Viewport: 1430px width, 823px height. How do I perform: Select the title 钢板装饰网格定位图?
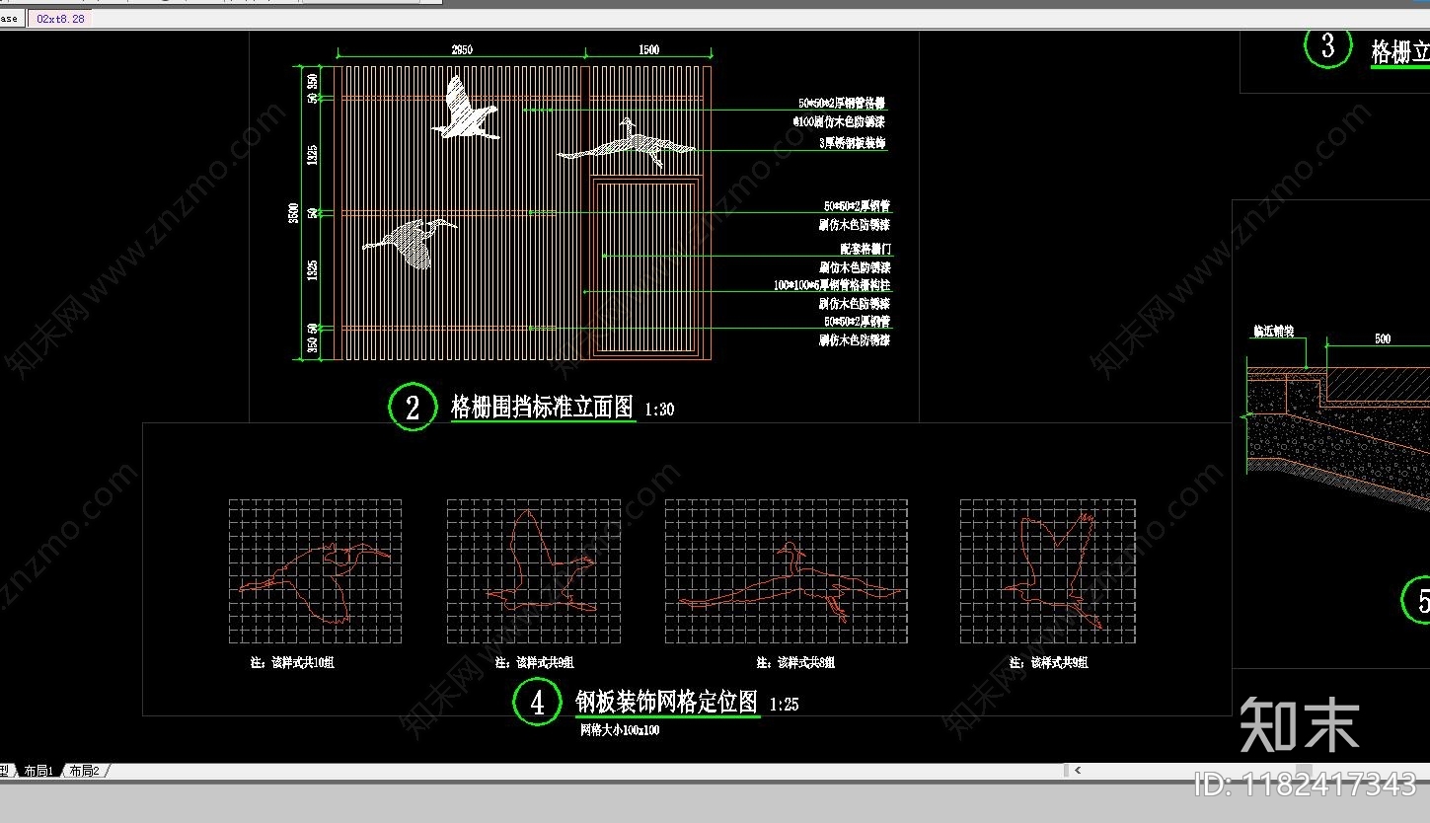click(667, 702)
